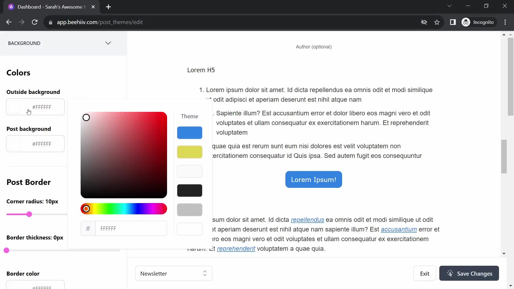Expand the Background section chevron

[108, 43]
